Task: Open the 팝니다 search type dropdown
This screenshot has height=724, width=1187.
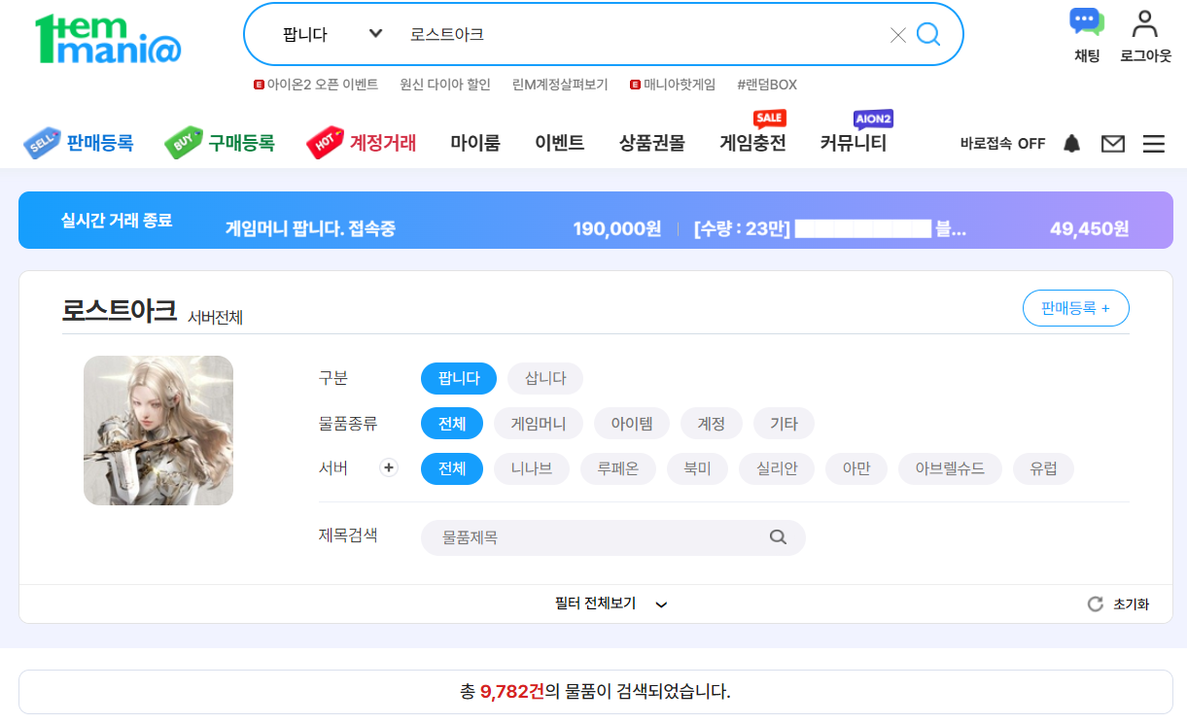Action: click(332, 34)
